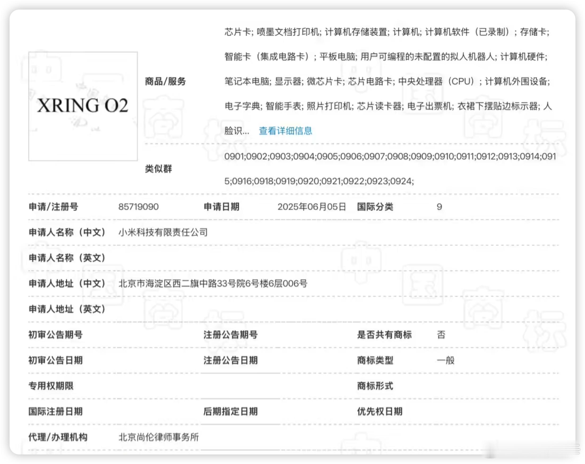
Task: Click the 国际注册日期 label
Action: tap(56, 411)
